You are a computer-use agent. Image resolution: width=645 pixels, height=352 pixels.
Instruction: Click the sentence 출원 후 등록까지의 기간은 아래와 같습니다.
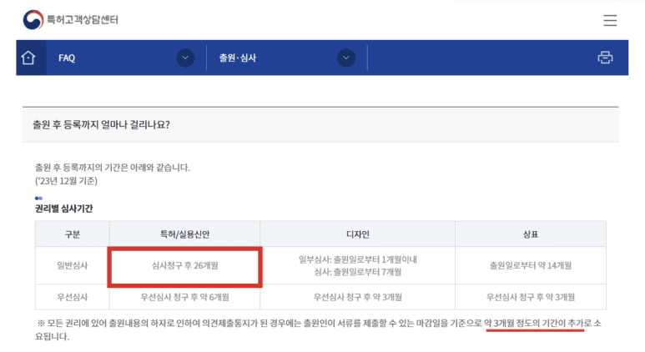tap(113, 168)
